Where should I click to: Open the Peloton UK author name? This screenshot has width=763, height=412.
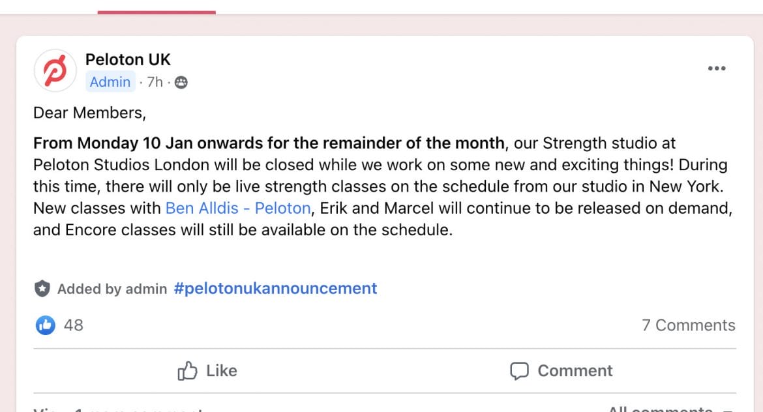click(128, 59)
